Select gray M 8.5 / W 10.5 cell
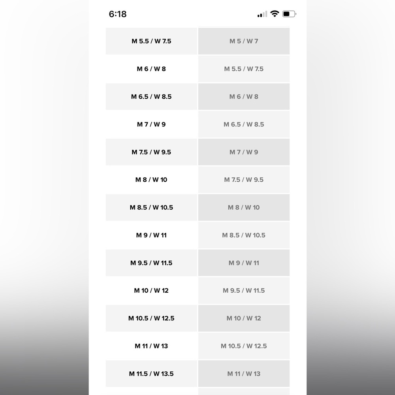 coord(244,235)
